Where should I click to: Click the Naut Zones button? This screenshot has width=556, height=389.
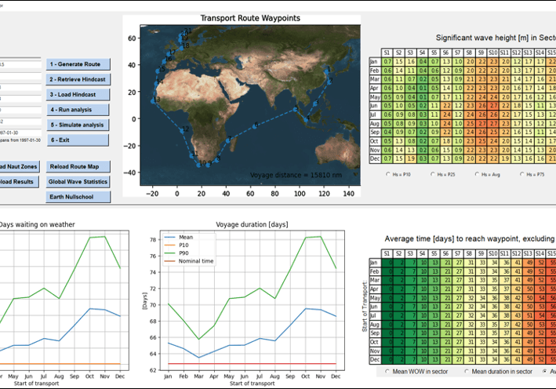pos(20,167)
